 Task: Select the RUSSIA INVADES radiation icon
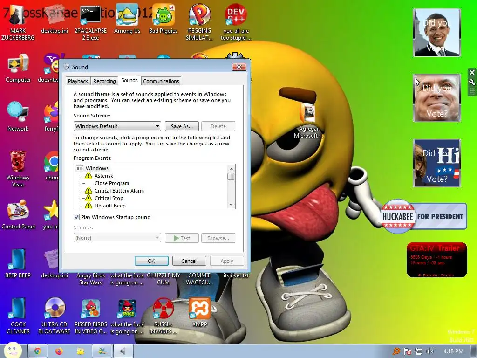[x=164, y=316]
